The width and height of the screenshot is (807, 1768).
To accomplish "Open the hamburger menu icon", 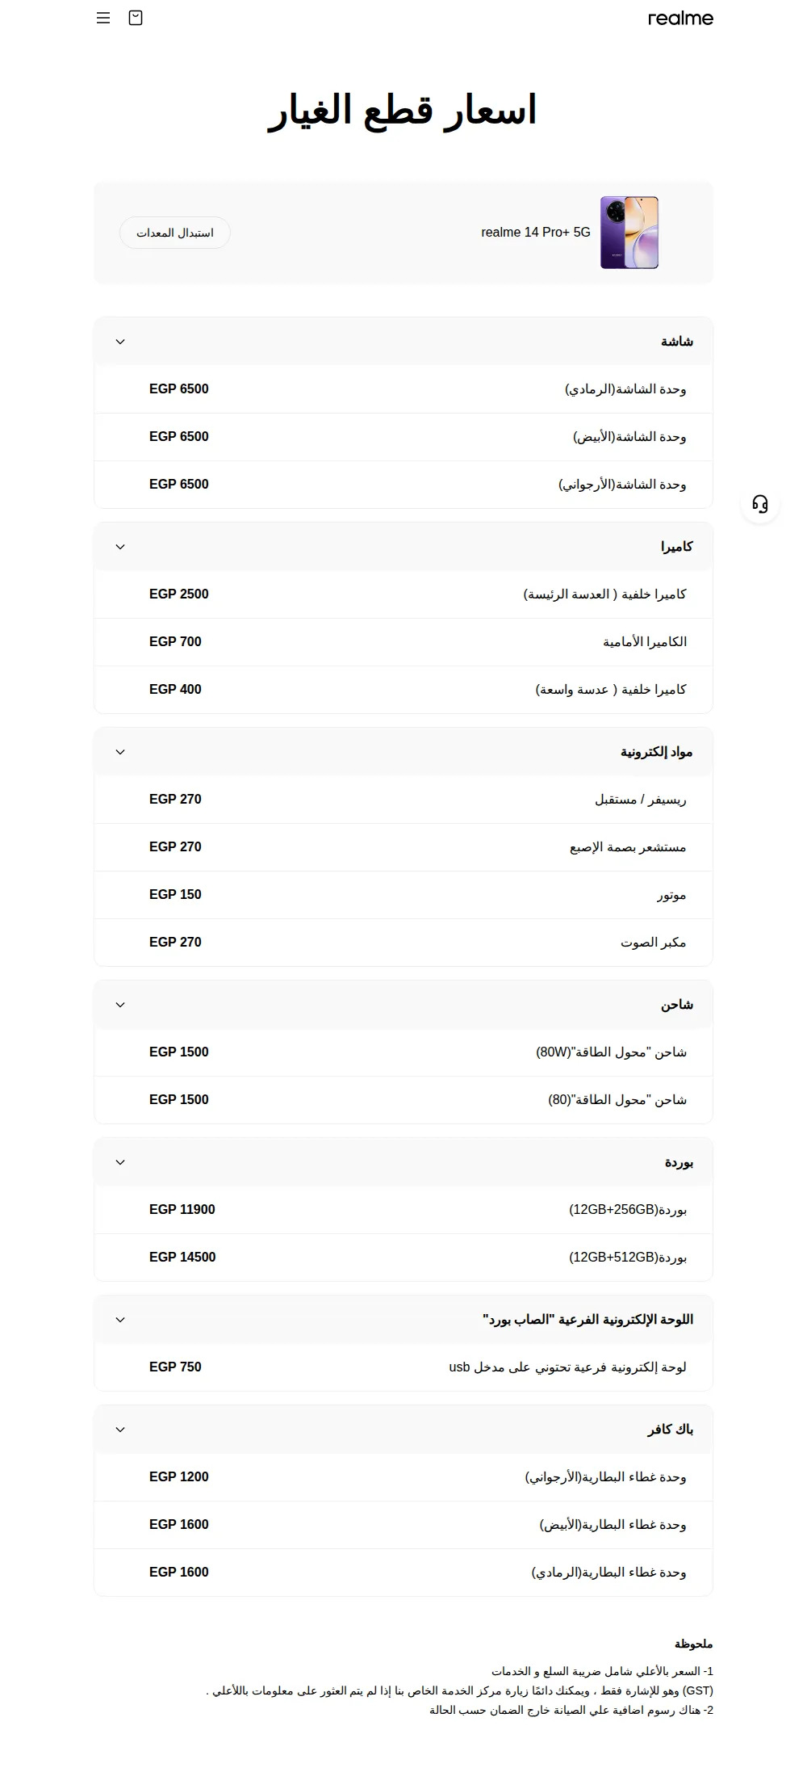I will 103,18.
